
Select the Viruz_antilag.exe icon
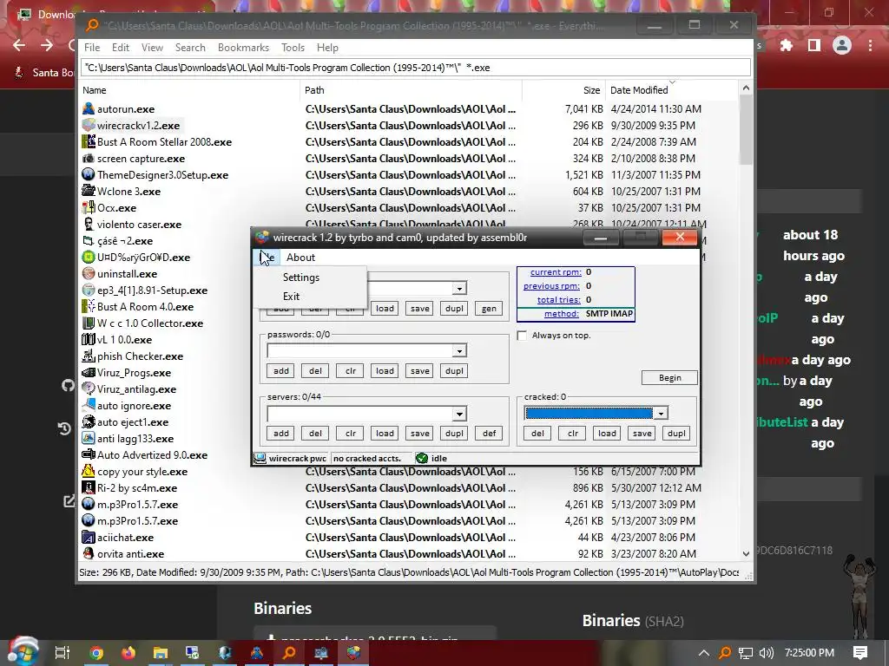89,389
